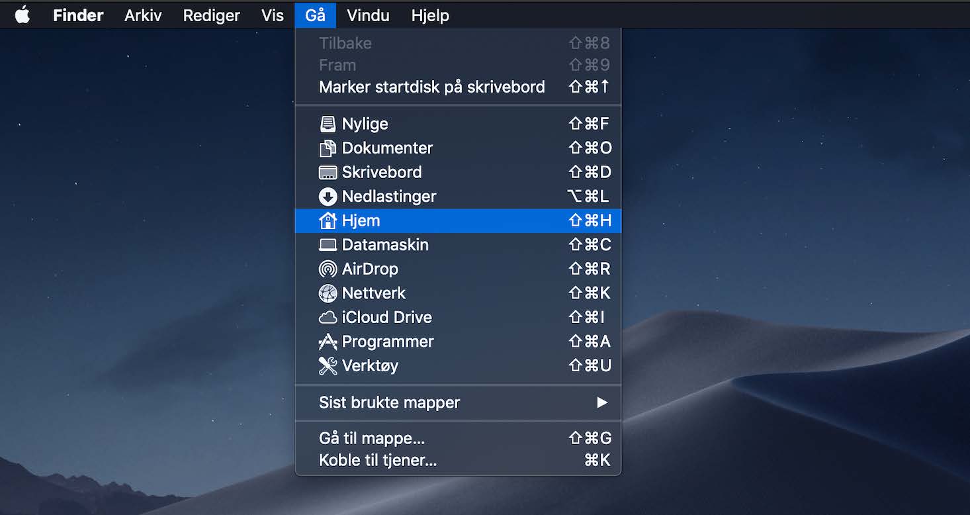Viewport: 970px width, 515px height.
Task: Select the Hjem menu entry text
Action: tap(361, 220)
